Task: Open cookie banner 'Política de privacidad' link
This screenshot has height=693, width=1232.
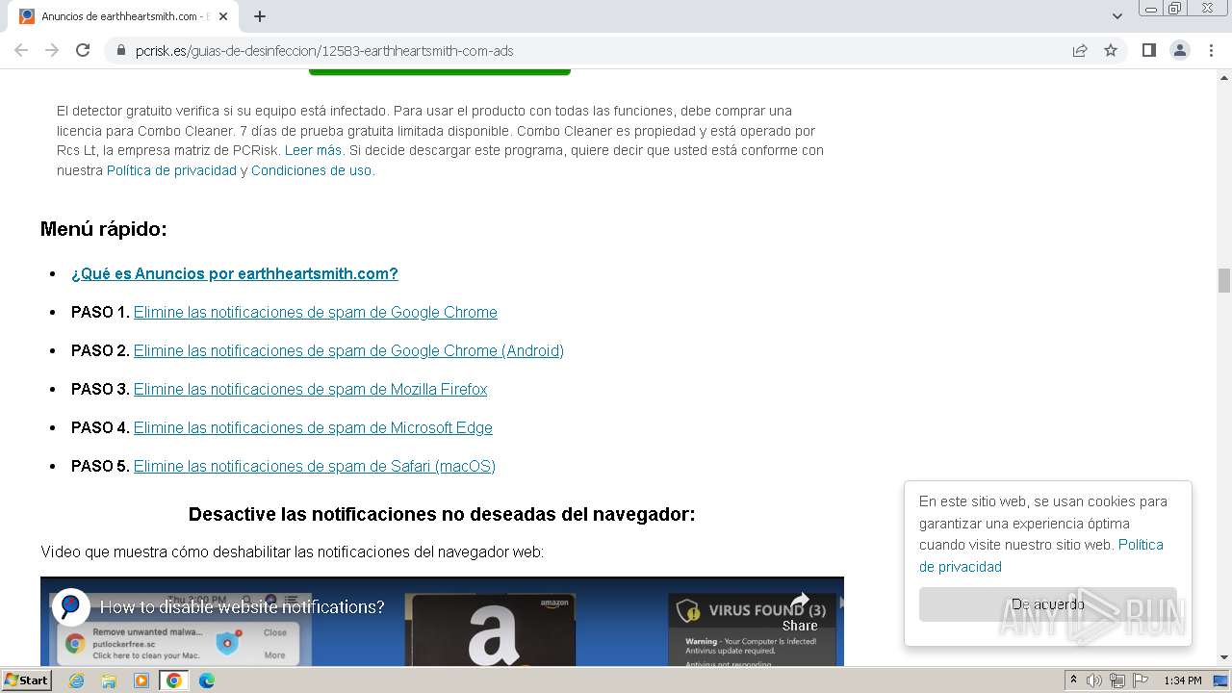Action: (x=1041, y=555)
